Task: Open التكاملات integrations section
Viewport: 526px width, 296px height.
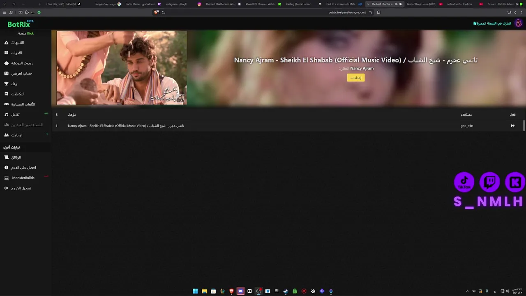Action: [x=14, y=94]
